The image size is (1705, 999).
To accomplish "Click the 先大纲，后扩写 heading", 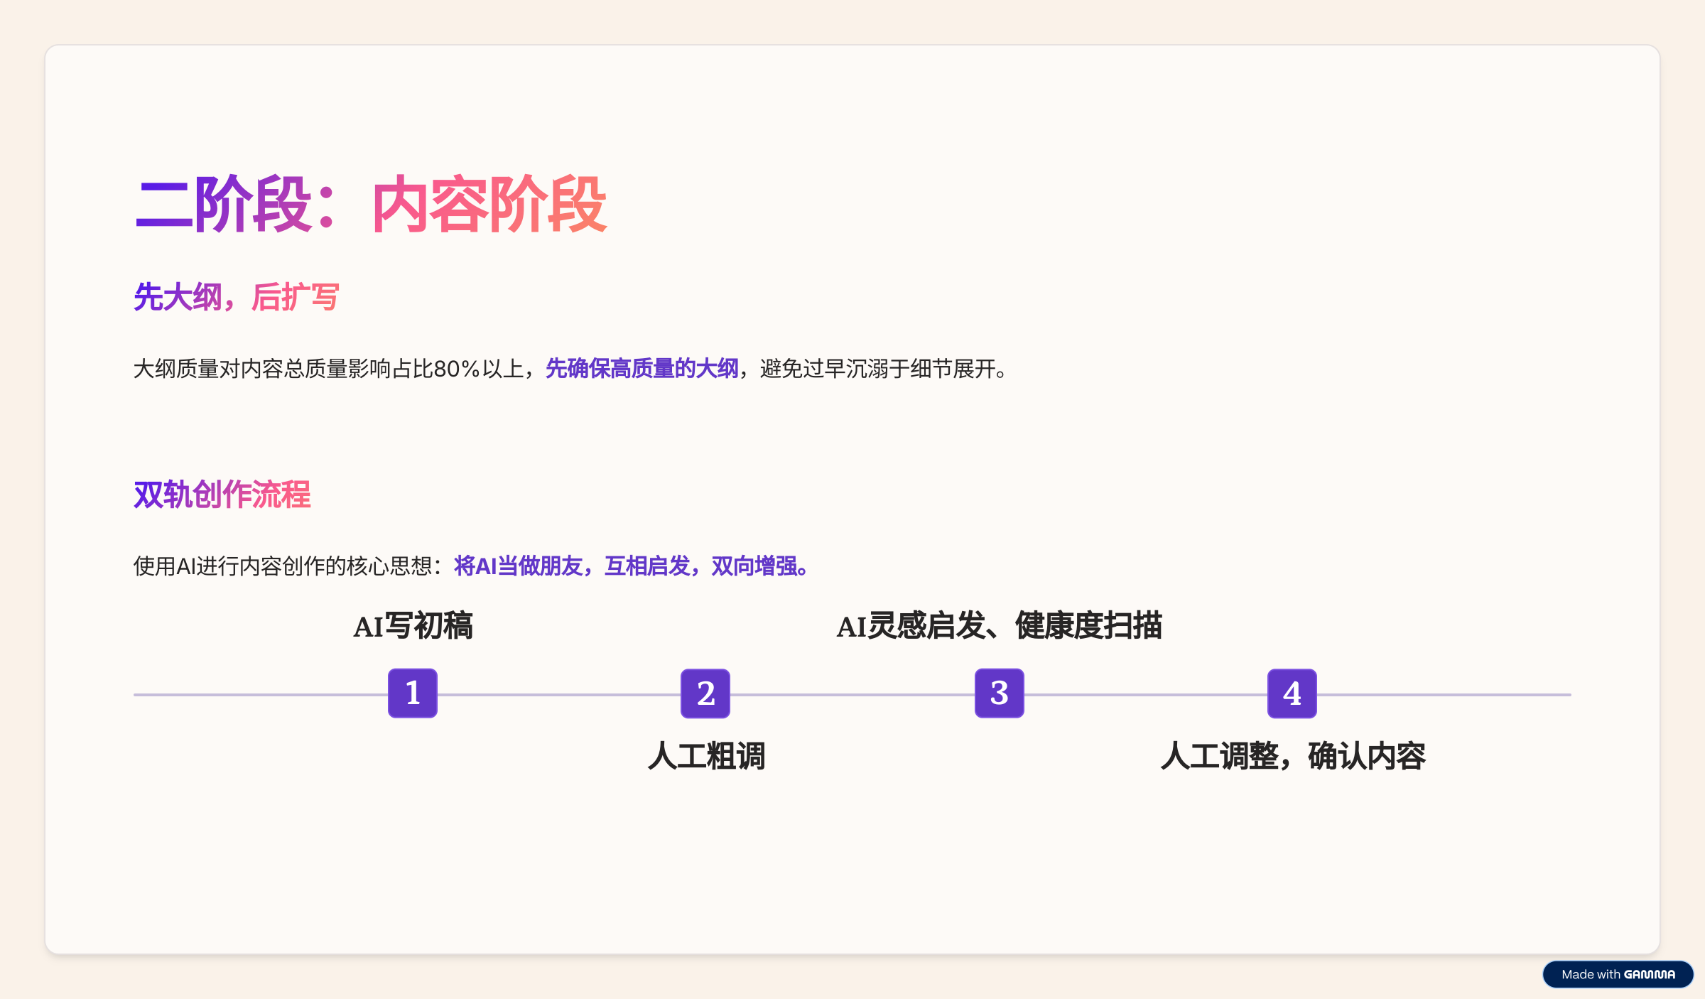I will (x=237, y=297).
